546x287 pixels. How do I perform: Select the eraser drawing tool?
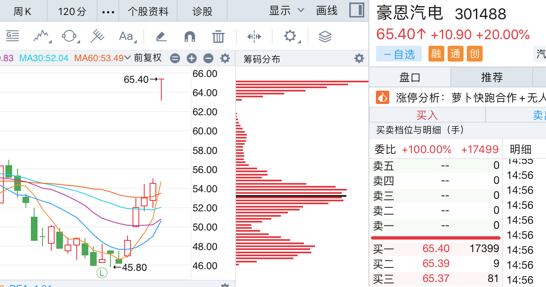coord(161,37)
